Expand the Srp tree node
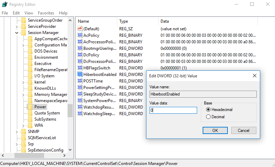Image resolution: width=275 pixels, height=167 pixels. click(x=17, y=144)
